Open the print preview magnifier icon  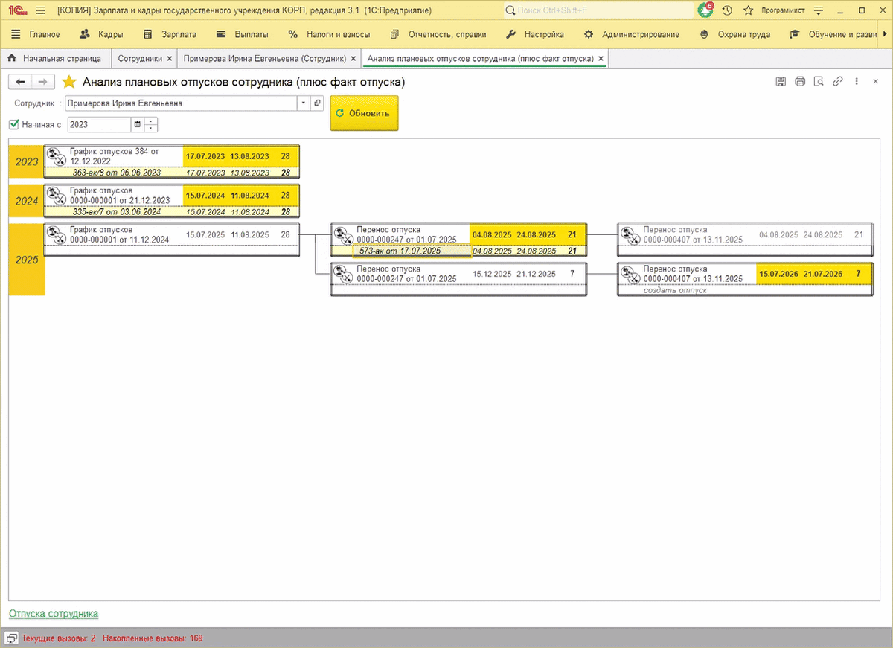(x=819, y=82)
